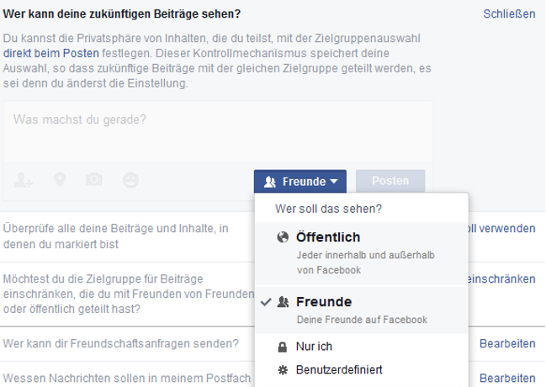
Task: Click the lock icon beside Nur ich
Action: pyautogui.click(x=283, y=347)
